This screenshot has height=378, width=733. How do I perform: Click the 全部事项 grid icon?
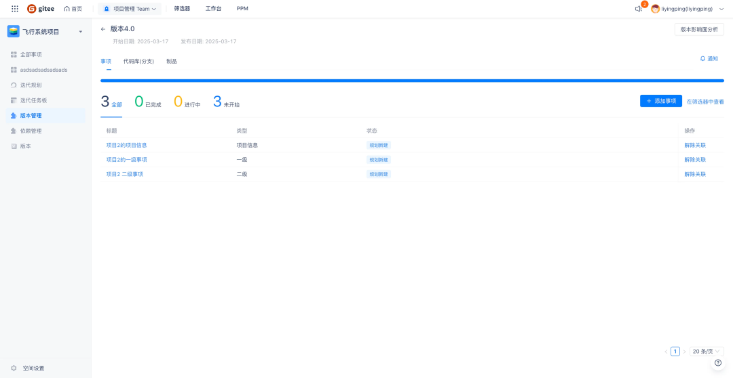14,55
